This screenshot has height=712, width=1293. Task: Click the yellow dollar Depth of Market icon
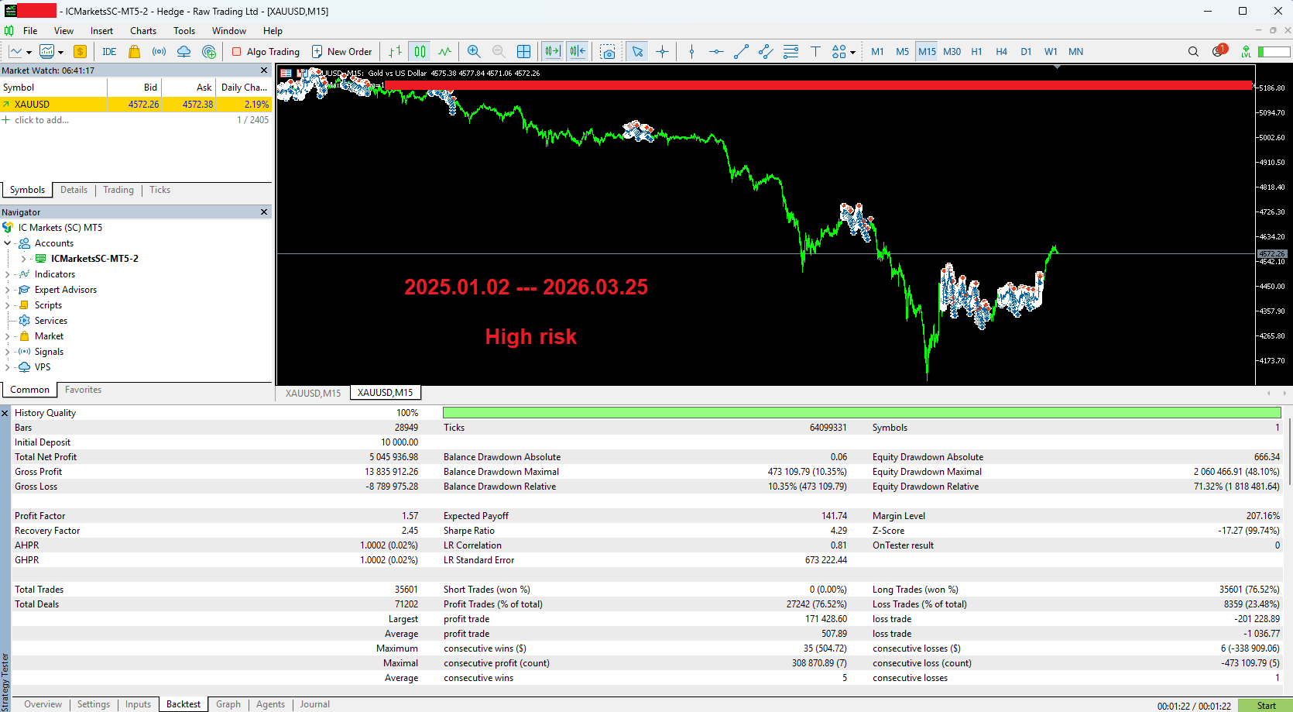click(80, 52)
